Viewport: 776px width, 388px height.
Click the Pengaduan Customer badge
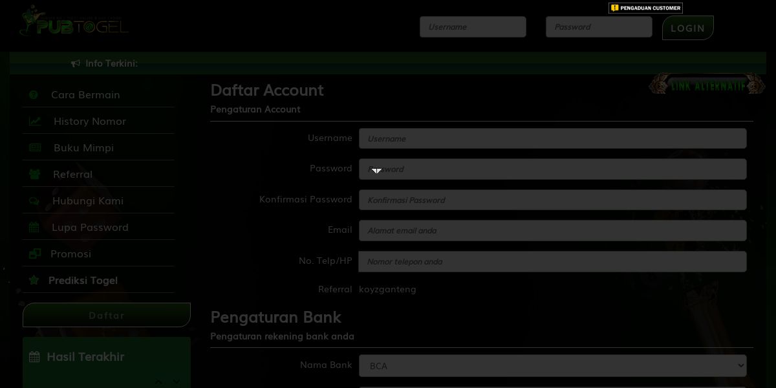(645, 8)
